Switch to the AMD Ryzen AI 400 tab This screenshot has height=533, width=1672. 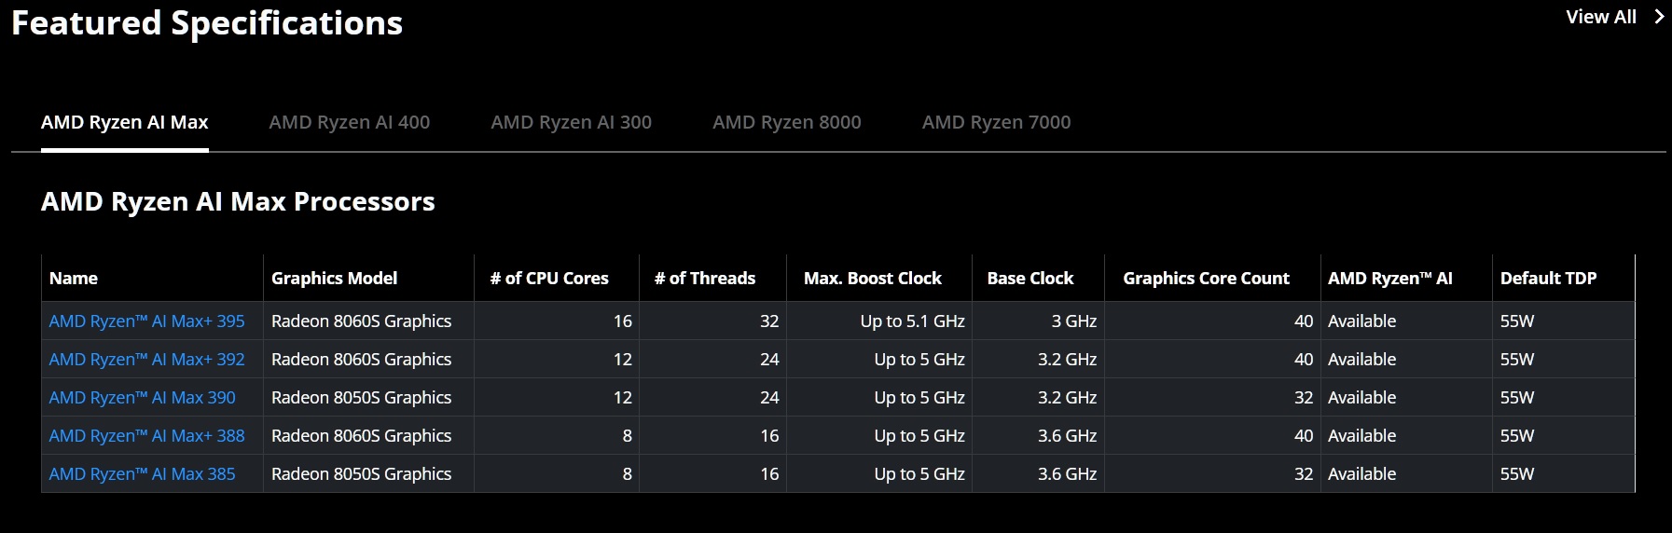point(350,122)
